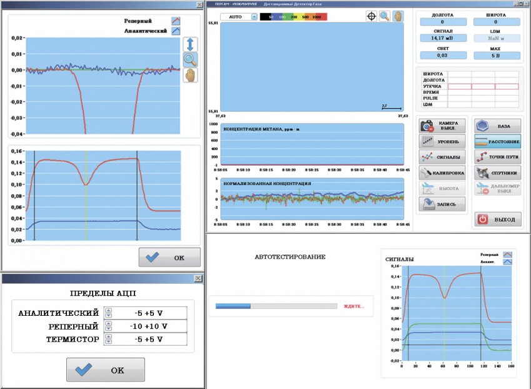Toggle the Реперный curve visibility in legend
The height and width of the screenshot is (389, 531).
(x=176, y=20)
